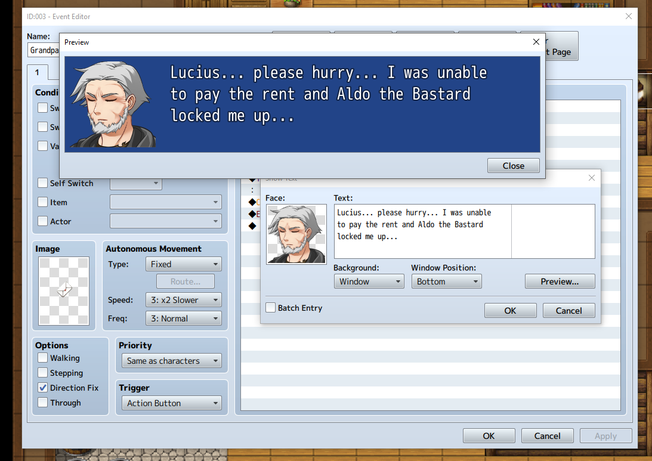Open the Priority dropdown
Image resolution: width=652 pixels, height=461 pixels.
[171, 361]
